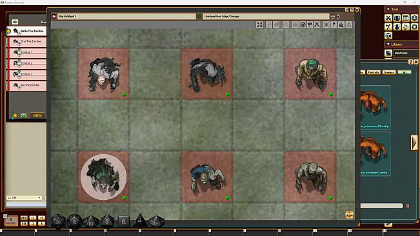The width and height of the screenshot is (420, 236).
Task: Expand the arrow tab on assets panel edge
Action: pos(414,143)
